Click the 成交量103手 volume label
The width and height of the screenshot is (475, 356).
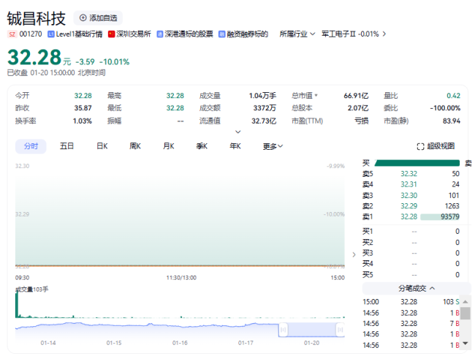pos(32,289)
